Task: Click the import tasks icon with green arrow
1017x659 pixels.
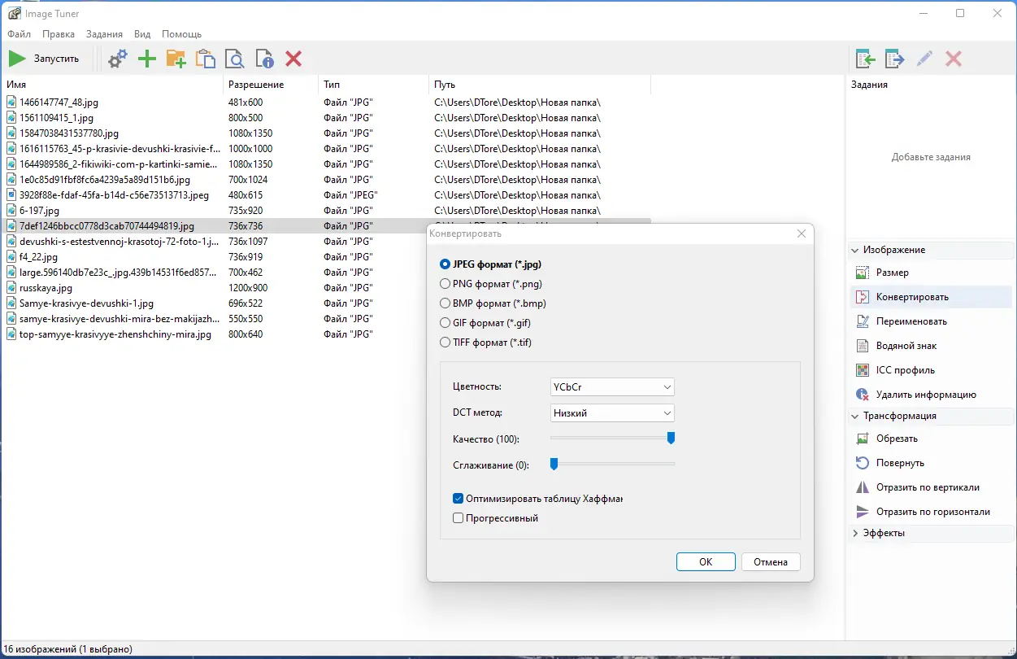Action: pos(866,59)
